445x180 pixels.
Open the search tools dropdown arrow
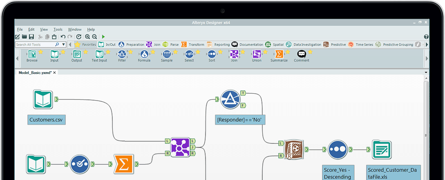point(64,44)
